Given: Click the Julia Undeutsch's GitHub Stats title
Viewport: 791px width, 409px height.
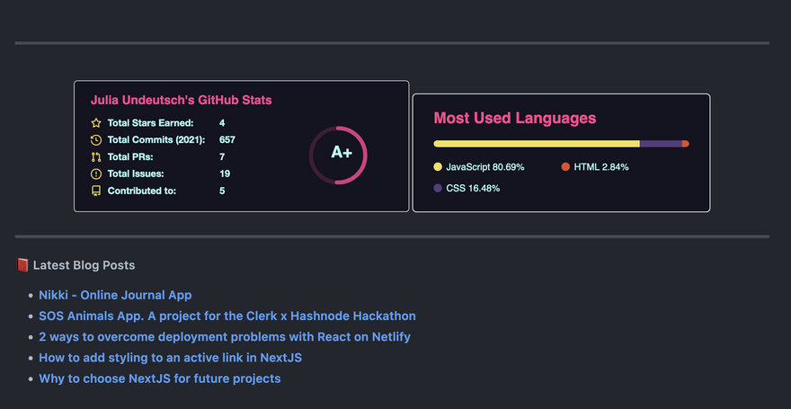Looking at the screenshot, I should pyautogui.click(x=181, y=101).
